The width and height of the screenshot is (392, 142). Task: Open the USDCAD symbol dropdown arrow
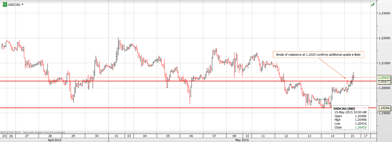tap(22, 5)
